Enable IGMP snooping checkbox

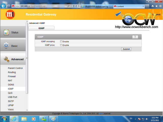(x=61, y=41)
